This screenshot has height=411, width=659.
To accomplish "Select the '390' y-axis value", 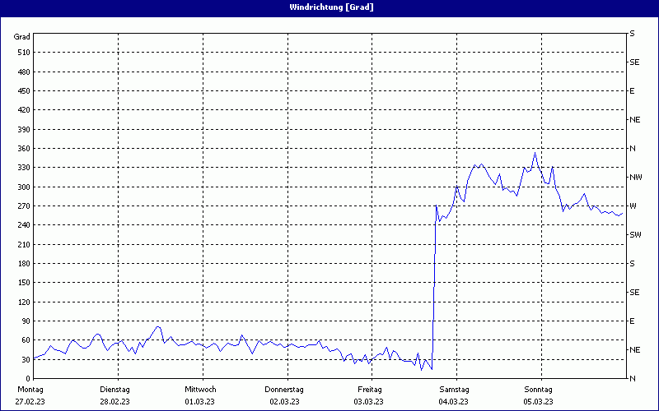I will click(x=24, y=130).
